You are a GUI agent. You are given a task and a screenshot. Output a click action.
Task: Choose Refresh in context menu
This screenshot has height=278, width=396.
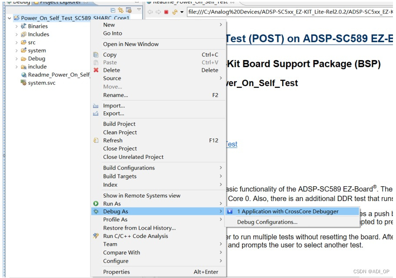[158, 140]
